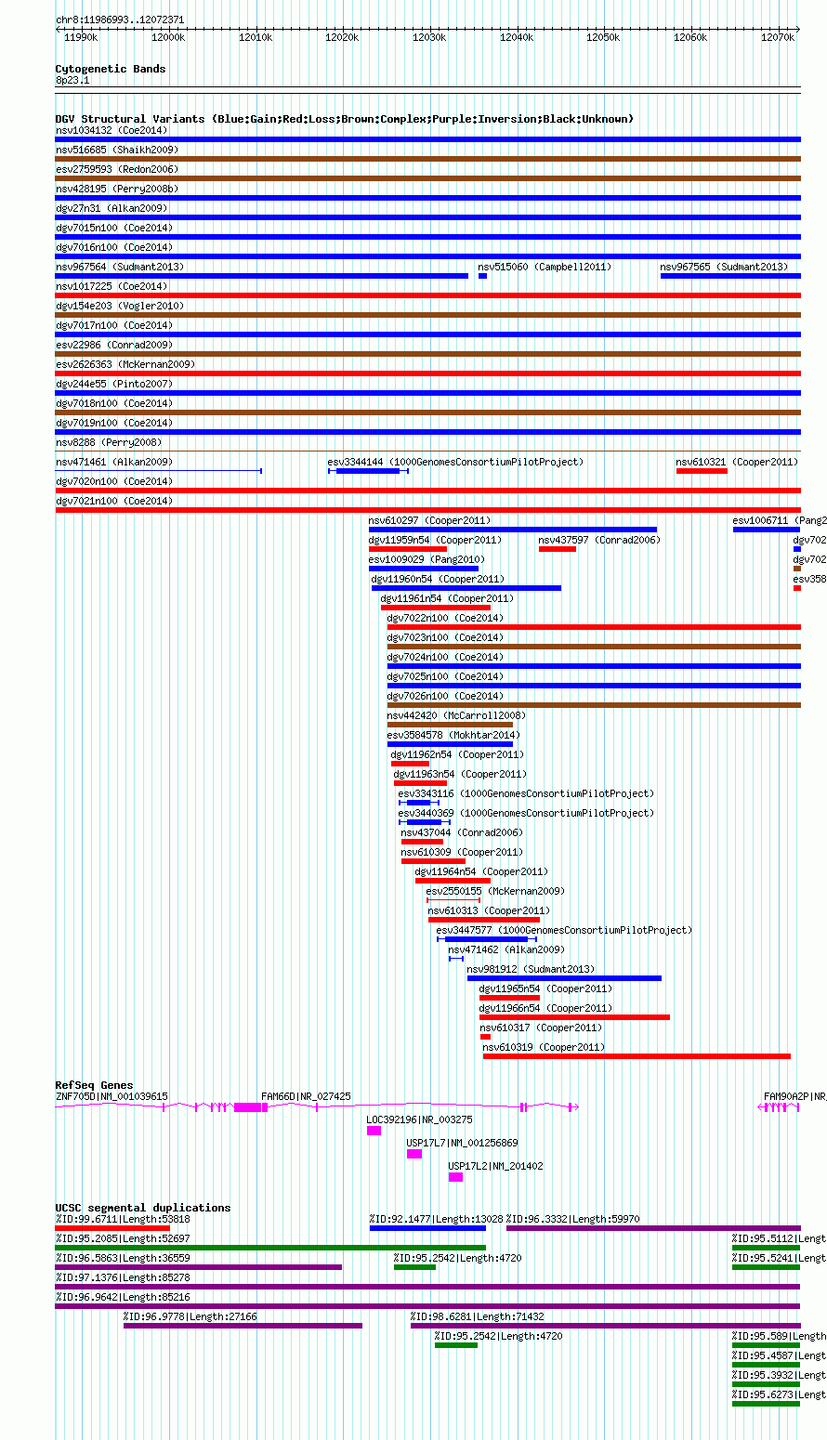Click variant label nsv8288 (Perry2008)
827x1440 pixels.
tap(109, 442)
